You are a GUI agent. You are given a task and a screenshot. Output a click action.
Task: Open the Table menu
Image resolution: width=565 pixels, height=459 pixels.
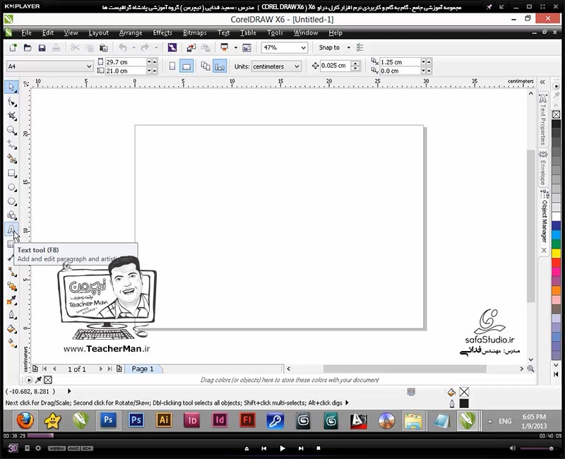(x=249, y=32)
